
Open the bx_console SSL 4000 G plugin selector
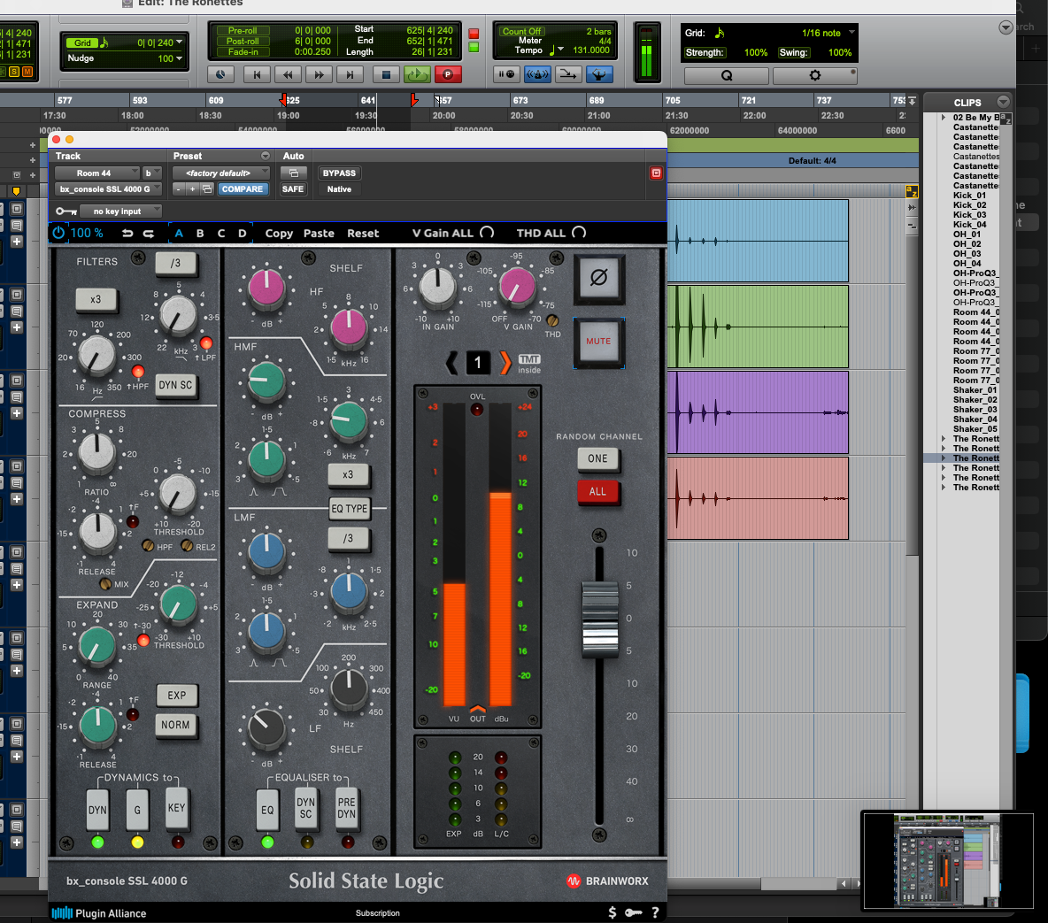(x=108, y=189)
